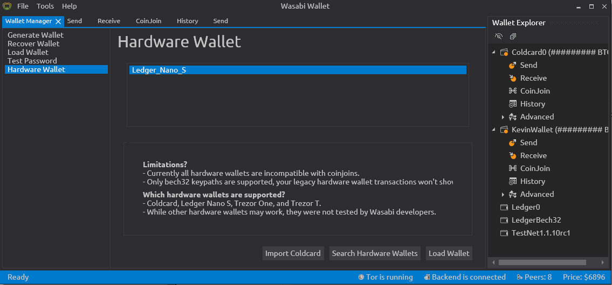Open the File menu
The image size is (612, 285).
(x=23, y=6)
